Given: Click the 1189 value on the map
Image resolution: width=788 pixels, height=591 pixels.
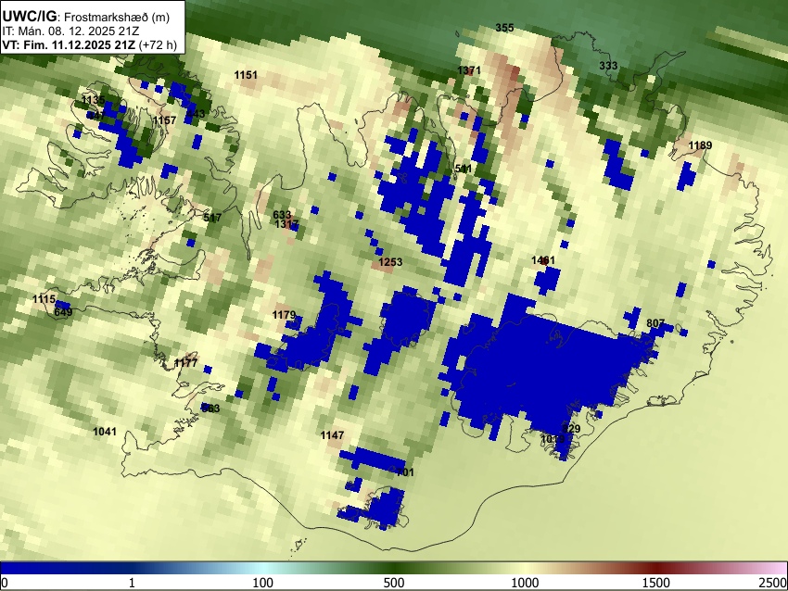Looking at the screenshot, I should [x=700, y=145].
